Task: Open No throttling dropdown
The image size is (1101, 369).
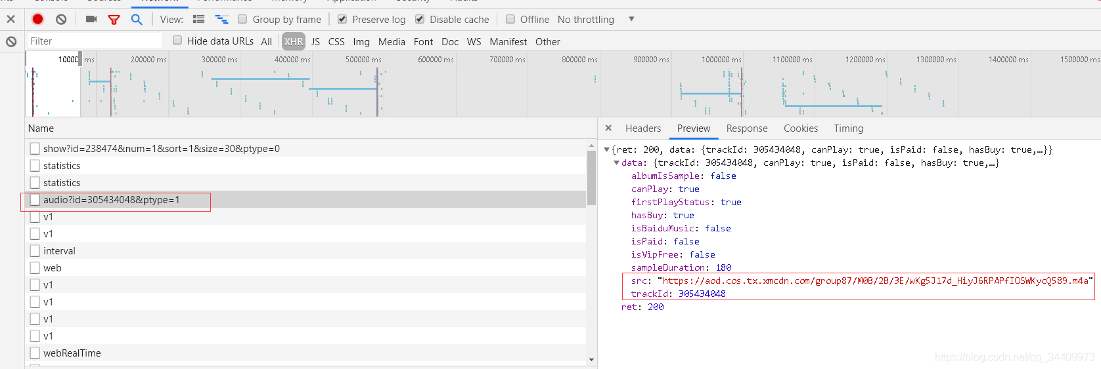Action: pyautogui.click(x=596, y=19)
